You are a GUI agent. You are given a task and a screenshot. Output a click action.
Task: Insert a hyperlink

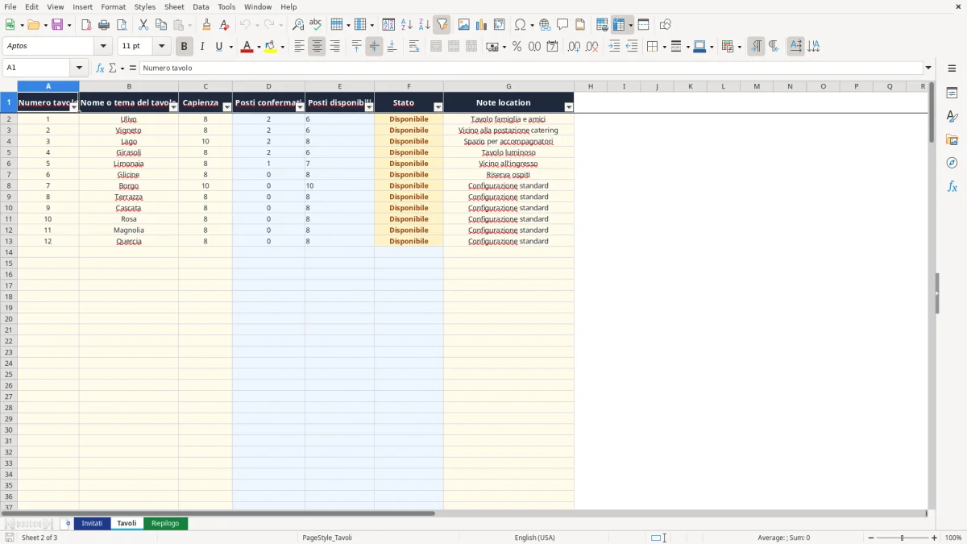(545, 25)
